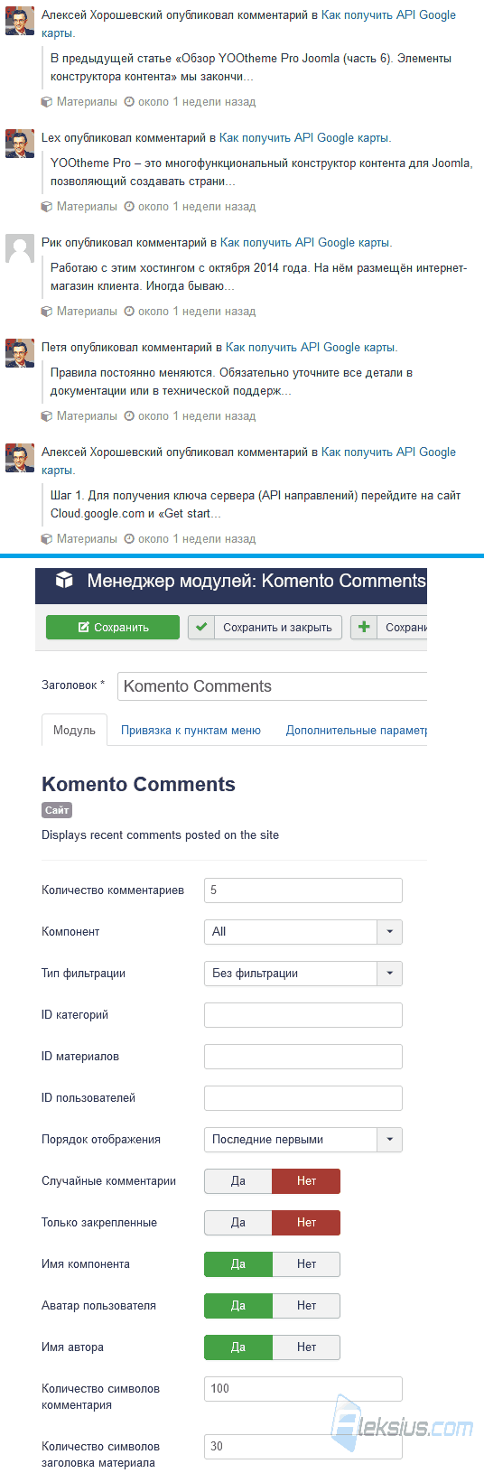
Task: Click ID пользователей input field
Action: pyautogui.click(x=303, y=1098)
